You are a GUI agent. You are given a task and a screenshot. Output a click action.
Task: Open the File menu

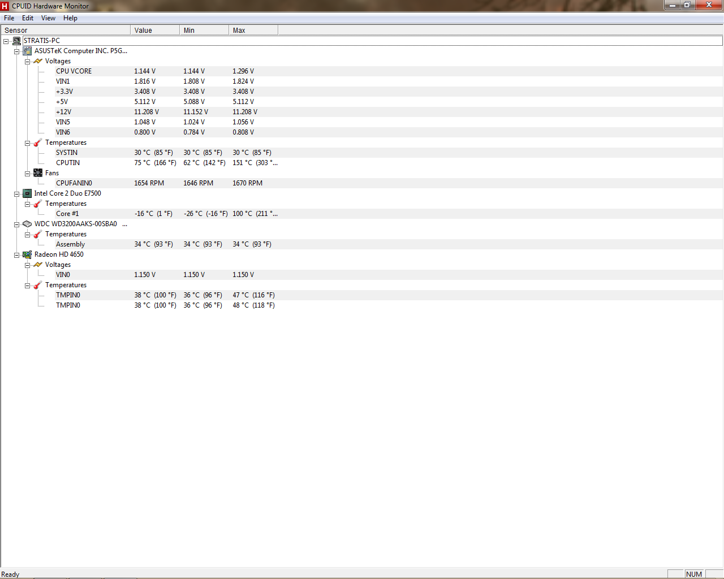click(x=9, y=18)
